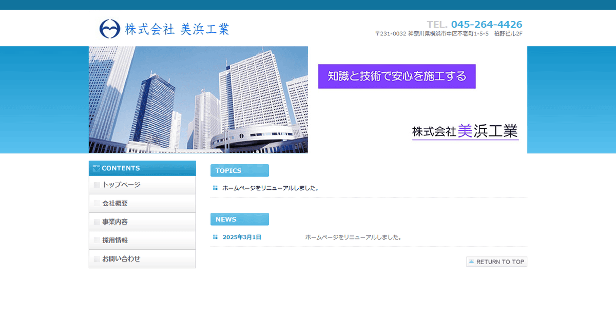Click the blue bullet icon beside the TOPICS entry
Image resolution: width=616 pixels, height=318 pixels.
point(214,188)
